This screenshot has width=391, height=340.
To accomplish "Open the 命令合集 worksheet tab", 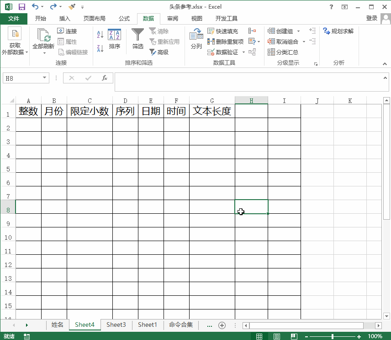I will [x=181, y=325].
